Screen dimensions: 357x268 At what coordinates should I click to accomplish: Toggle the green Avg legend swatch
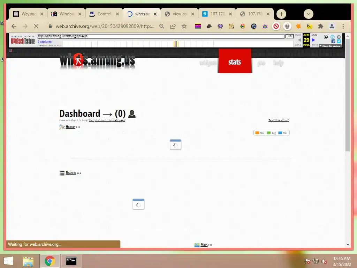(269, 133)
